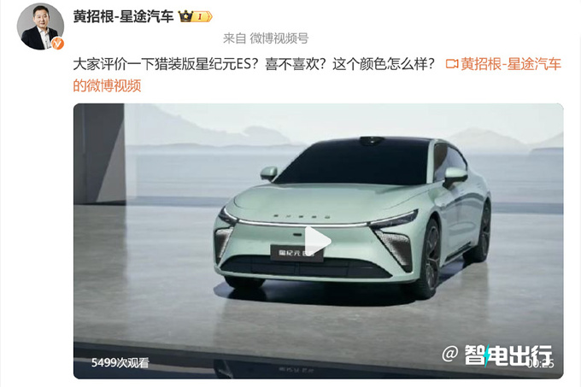This screenshot has height=387, width=581.
Task: Click the crown membership icon
Action: click(185, 16)
